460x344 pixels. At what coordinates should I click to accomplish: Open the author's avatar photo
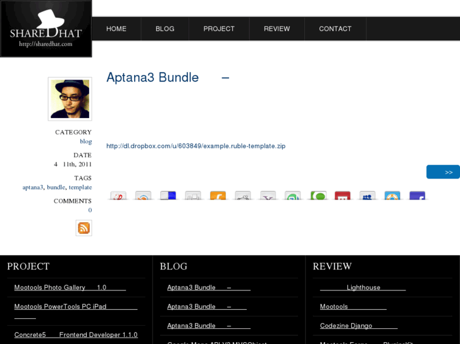pyautogui.click(x=70, y=99)
